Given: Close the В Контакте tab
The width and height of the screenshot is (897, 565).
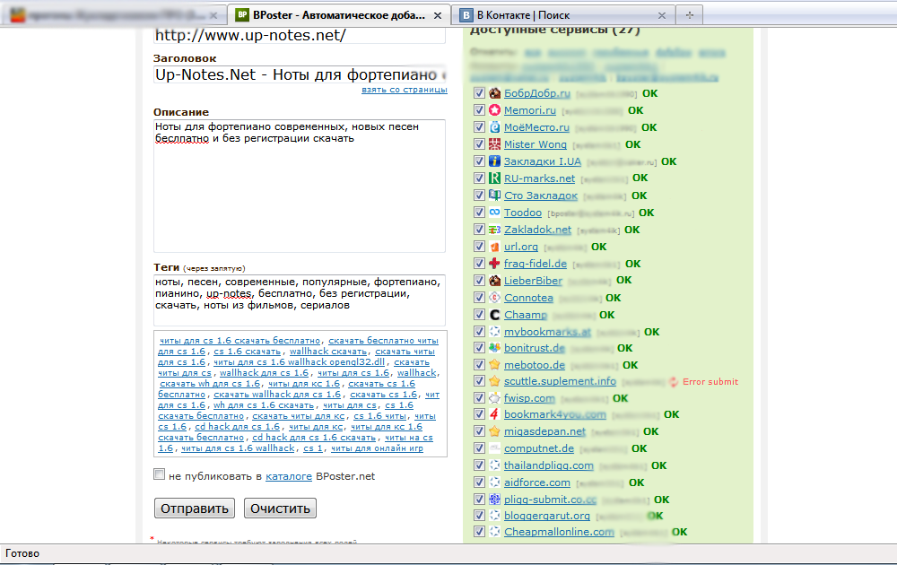Looking at the screenshot, I should tap(662, 15).
